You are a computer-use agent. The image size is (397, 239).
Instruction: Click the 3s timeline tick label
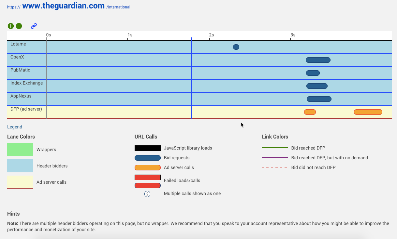point(293,35)
